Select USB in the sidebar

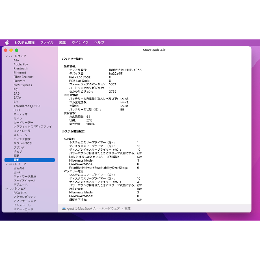point(17,110)
